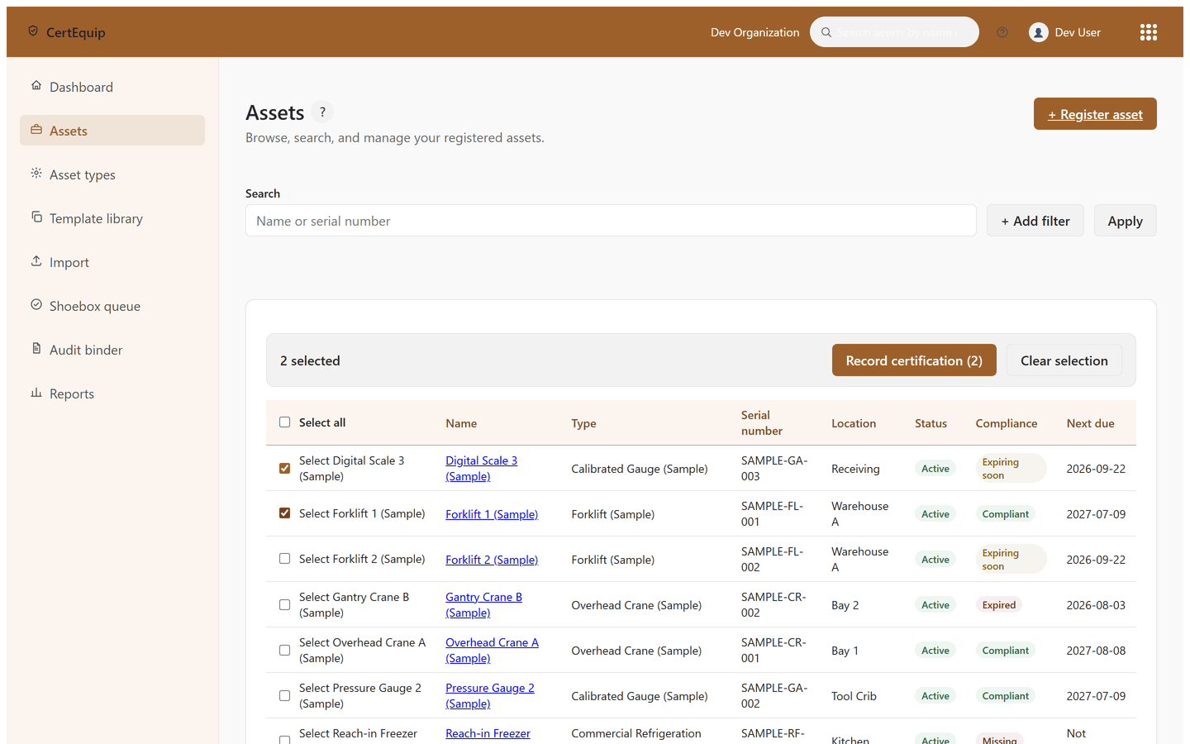The height and width of the screenshot is (744, 1190).
Task: Open the Gantry Crane B (Sample) link
Action: pos(483,605)
